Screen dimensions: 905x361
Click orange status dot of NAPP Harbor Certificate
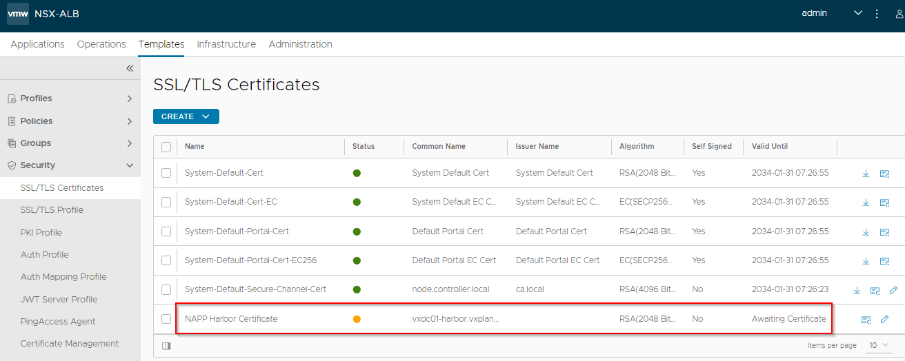coord(357,319)
